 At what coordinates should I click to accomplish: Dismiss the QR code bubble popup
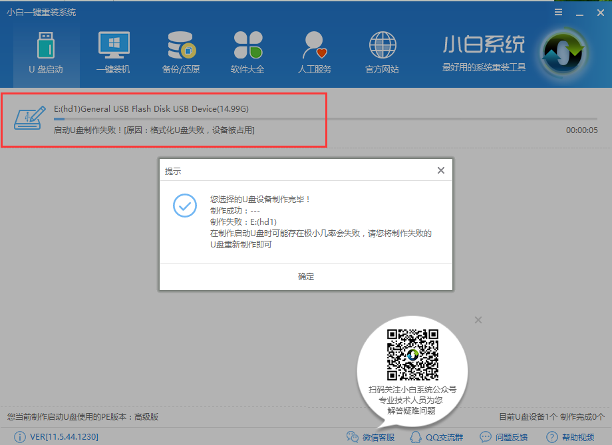pos(478,320)
